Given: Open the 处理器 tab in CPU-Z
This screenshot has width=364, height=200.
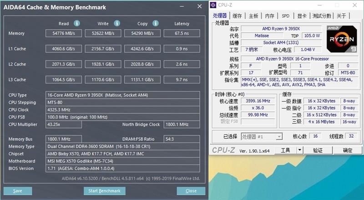Looking at the screenshot, I should [x=220, y=15].
